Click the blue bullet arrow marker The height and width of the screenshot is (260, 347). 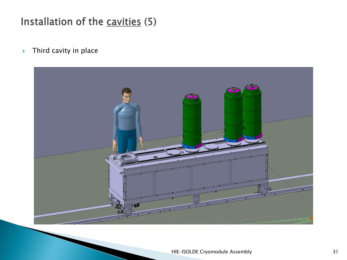[x=24, y=51]
